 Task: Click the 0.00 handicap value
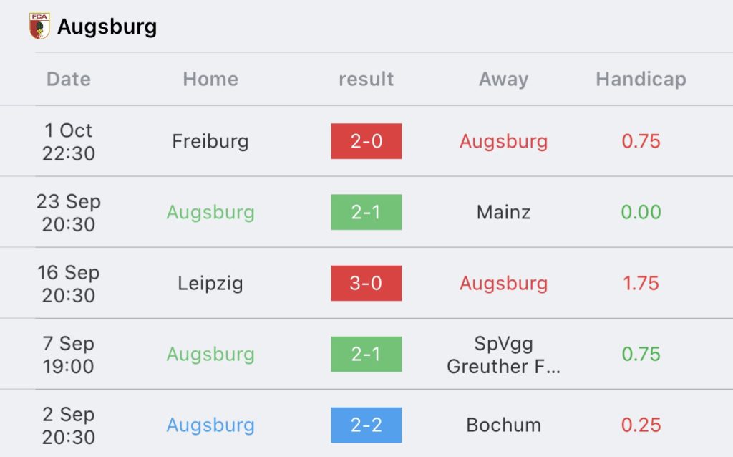pyautogui.click(x=641, y=212)
